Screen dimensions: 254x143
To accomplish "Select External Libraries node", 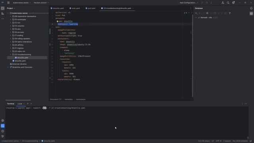I will click(19, 64).
